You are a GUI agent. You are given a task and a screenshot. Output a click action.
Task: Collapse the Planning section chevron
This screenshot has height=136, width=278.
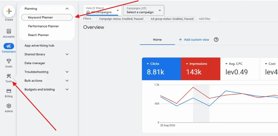(x=67, y=9)
